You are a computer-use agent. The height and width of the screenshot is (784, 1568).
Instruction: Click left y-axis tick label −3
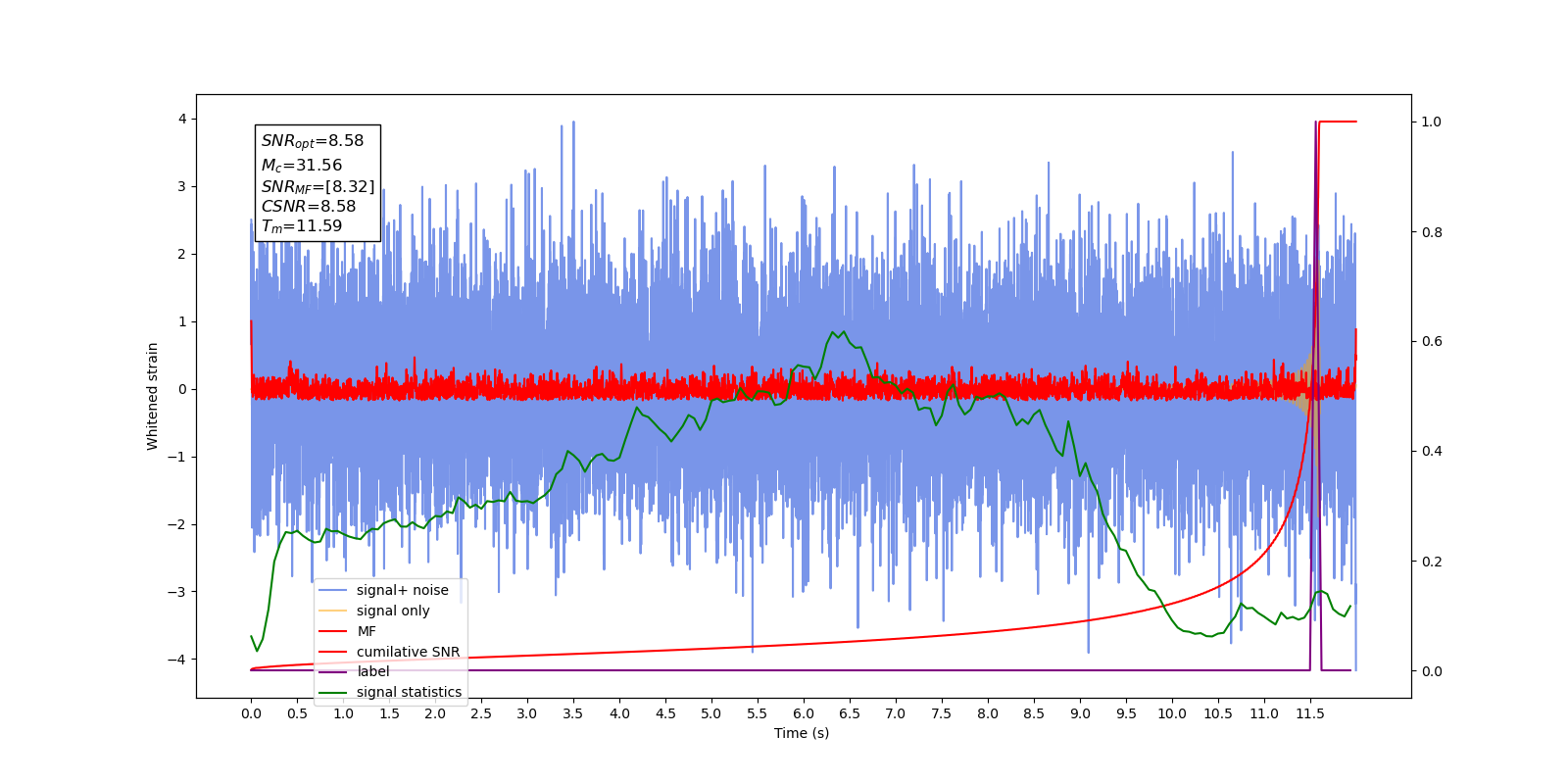pyautogui.click(x=177, y=592)
